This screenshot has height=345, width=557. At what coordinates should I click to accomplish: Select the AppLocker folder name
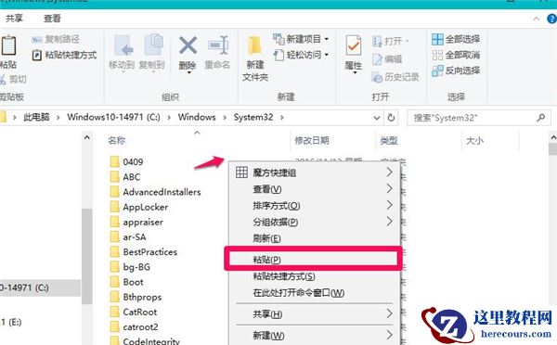146,207
